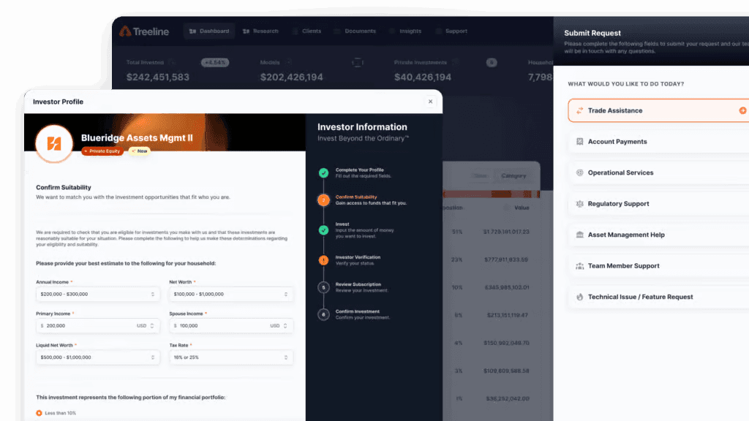
Task: Click the Team Member Support people icon
Action: click(x=579, y=266)
